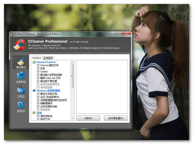Toggle 资源管理器的其它历史项 checkbox
The image size is (193, 144).
(38, 100)
